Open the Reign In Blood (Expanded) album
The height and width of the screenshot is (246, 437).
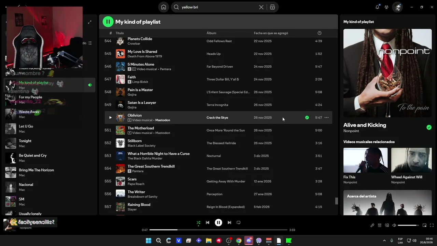tap(226, 207)
